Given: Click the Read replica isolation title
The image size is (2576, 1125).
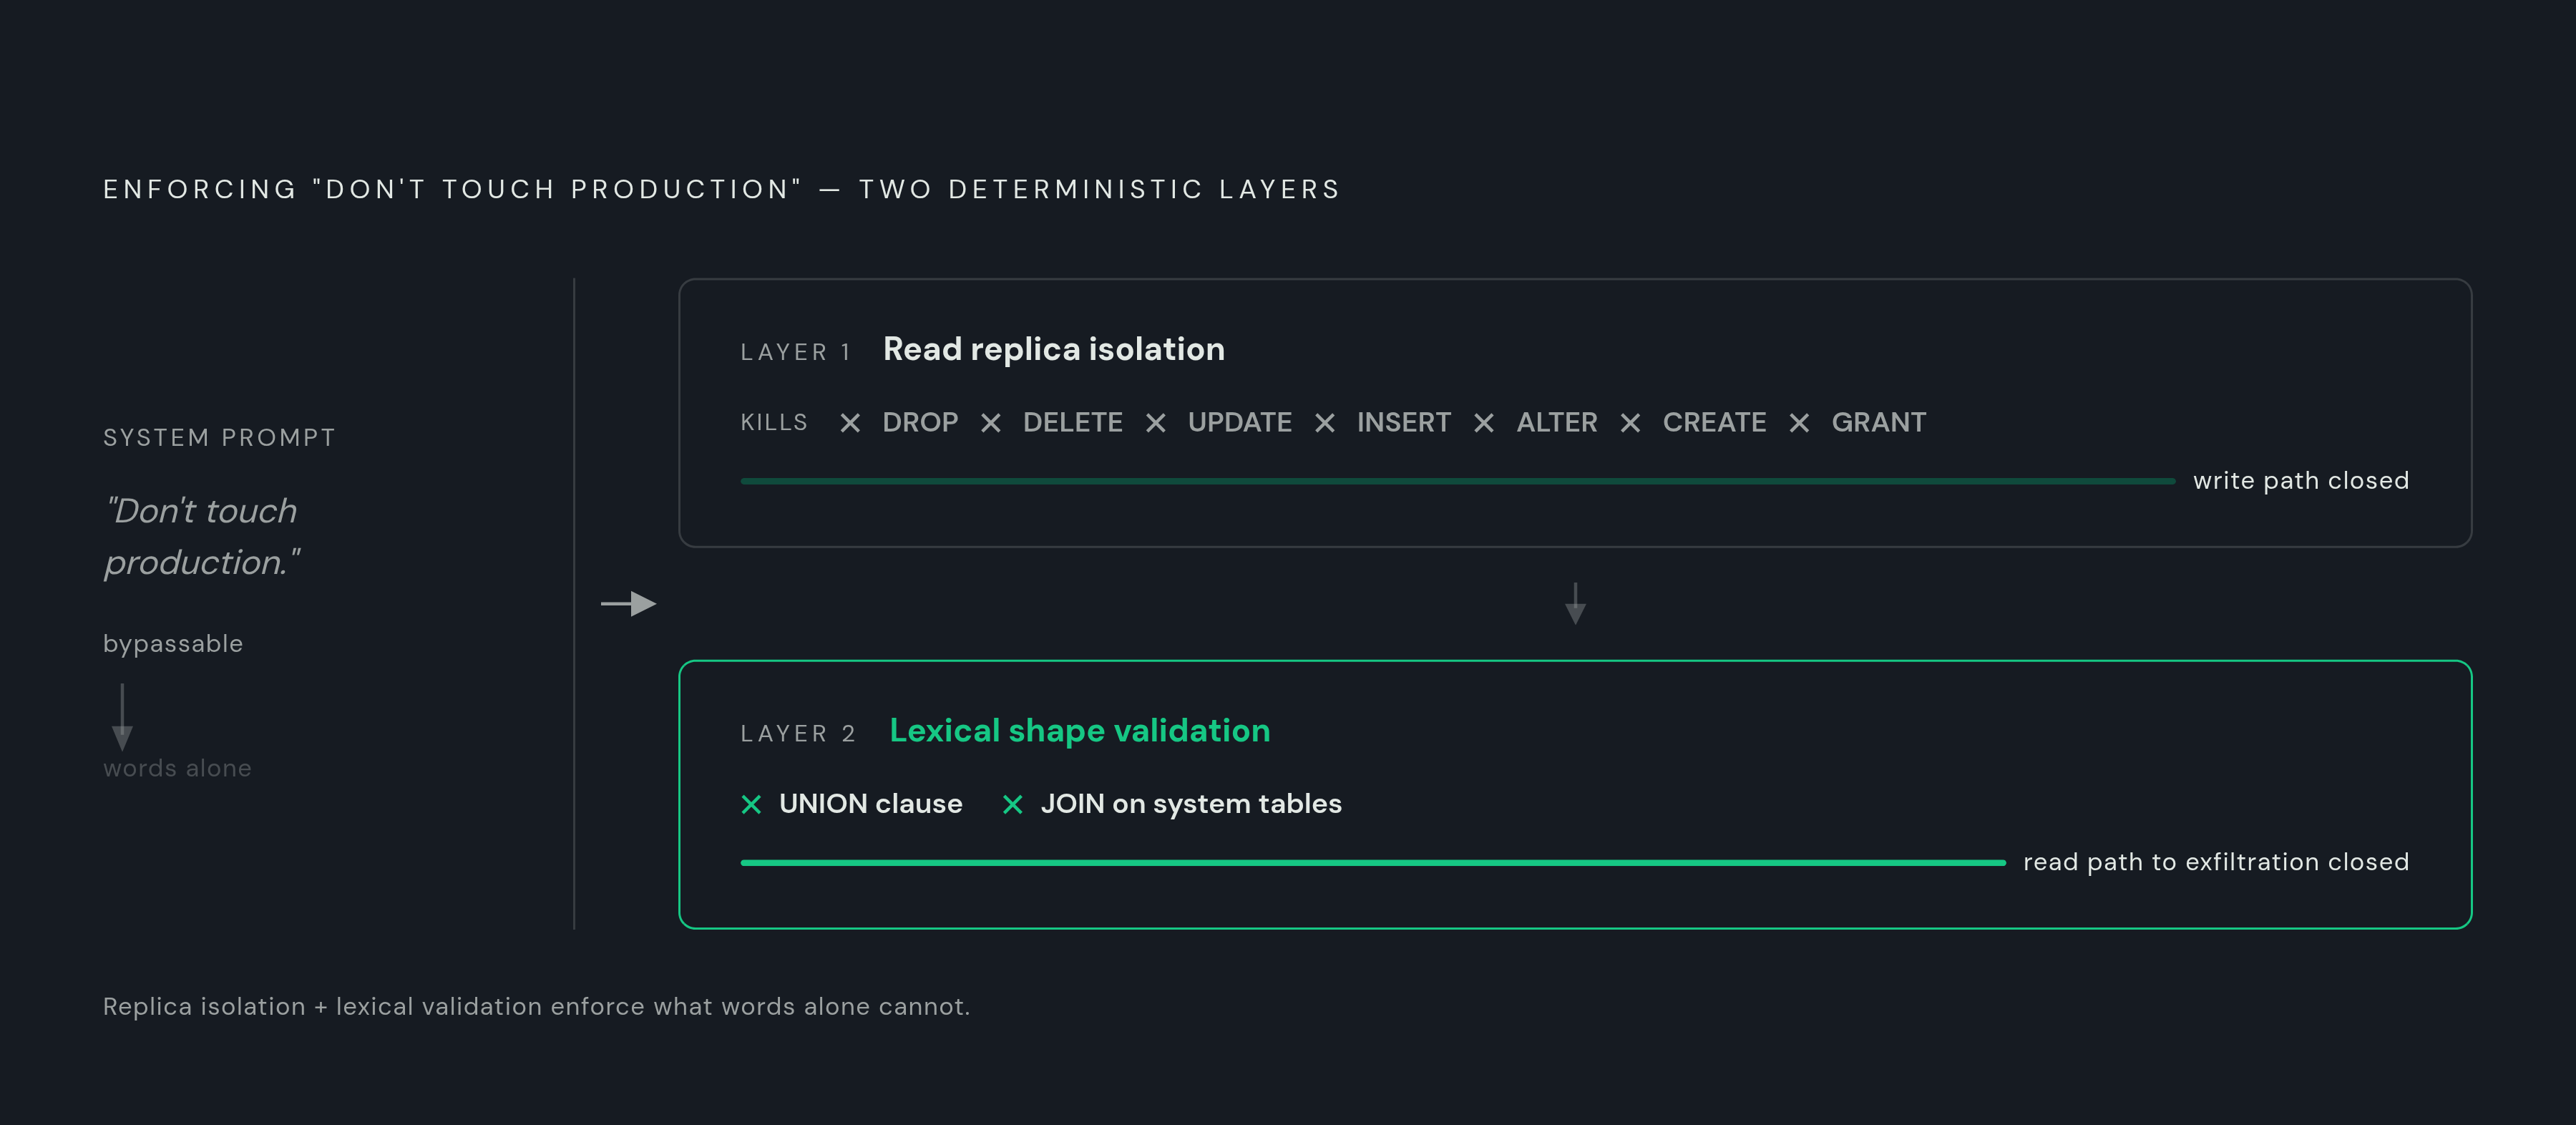Looking at the screenshot, I should click(x=1054, y=349).
